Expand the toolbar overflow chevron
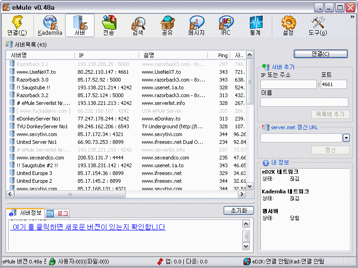Screen dimensions: 358x268 [352, 16]
